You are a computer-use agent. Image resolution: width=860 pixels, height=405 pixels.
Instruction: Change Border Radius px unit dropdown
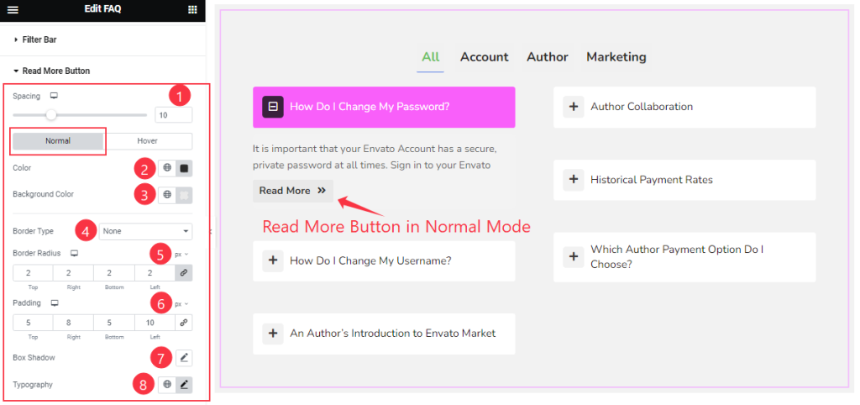181,254
